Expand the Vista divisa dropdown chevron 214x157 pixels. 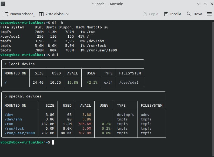(x=68, y=14)
